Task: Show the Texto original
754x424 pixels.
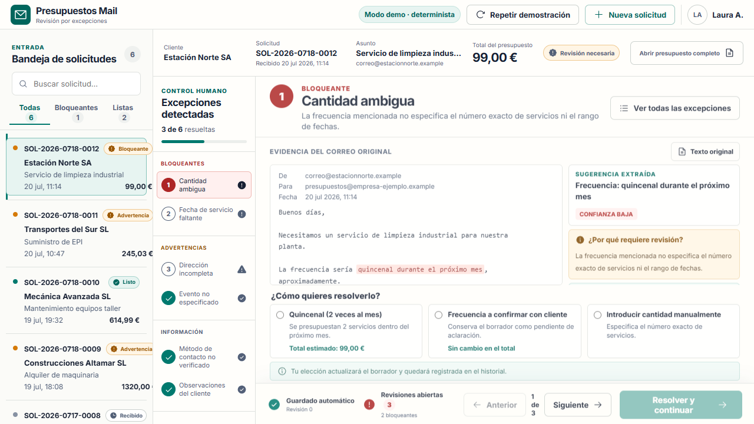Action: coord(705,151)
